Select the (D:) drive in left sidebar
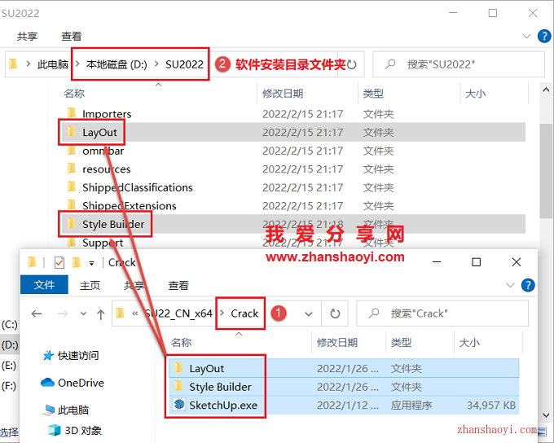 (x=10, y=344)
